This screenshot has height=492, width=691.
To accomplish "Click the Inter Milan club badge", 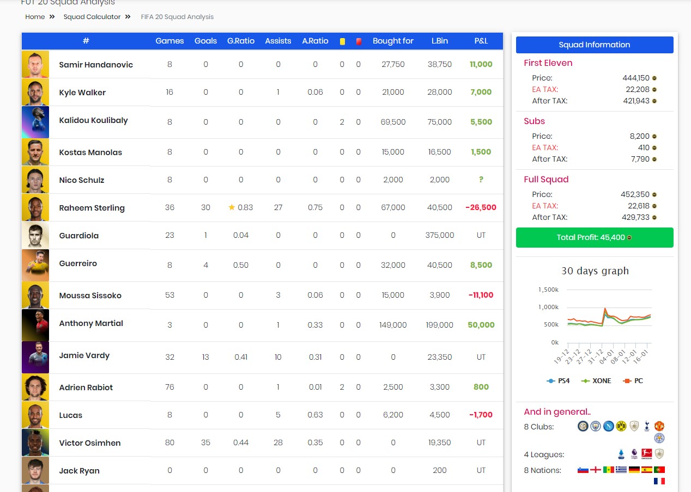I will 583,426.
